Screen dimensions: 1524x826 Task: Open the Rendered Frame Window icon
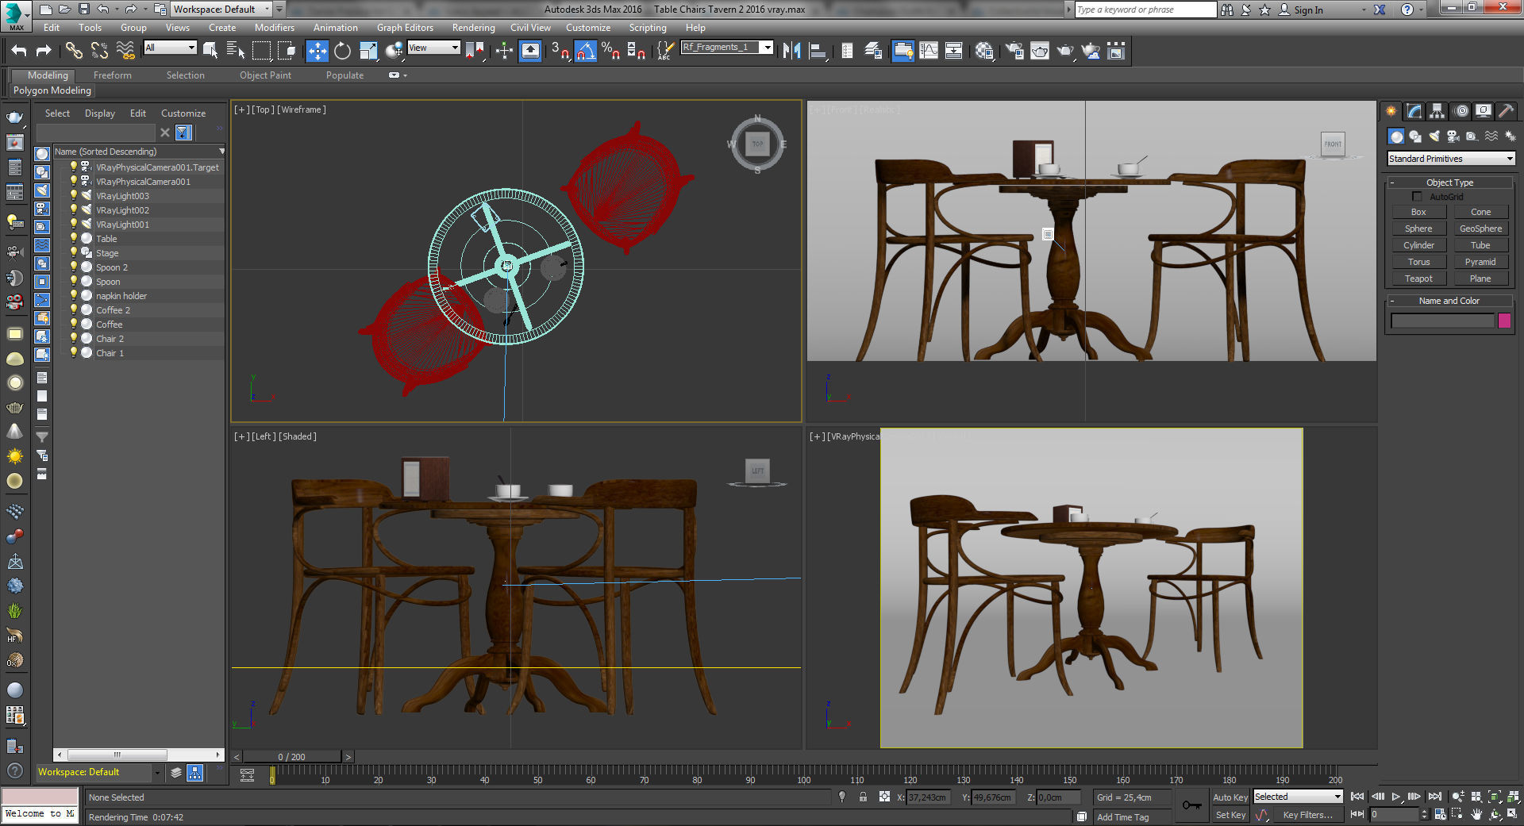[1040, 51]
